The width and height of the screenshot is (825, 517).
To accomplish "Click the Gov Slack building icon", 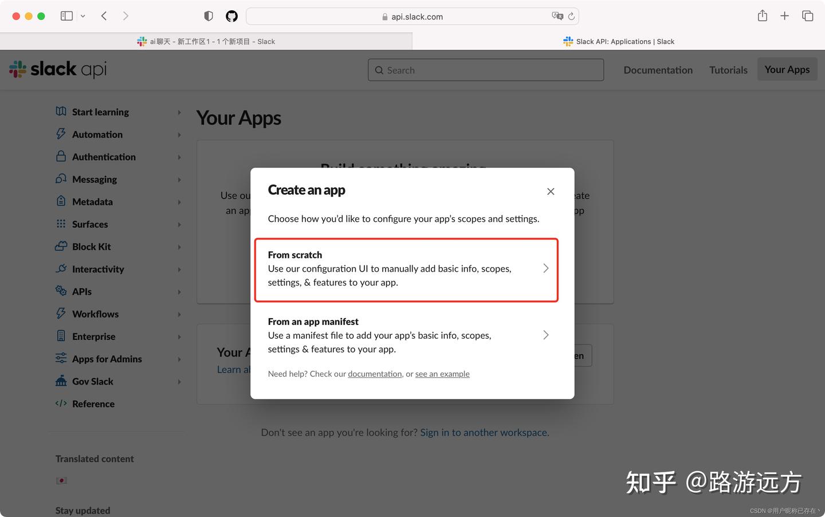I will [61, 381].
